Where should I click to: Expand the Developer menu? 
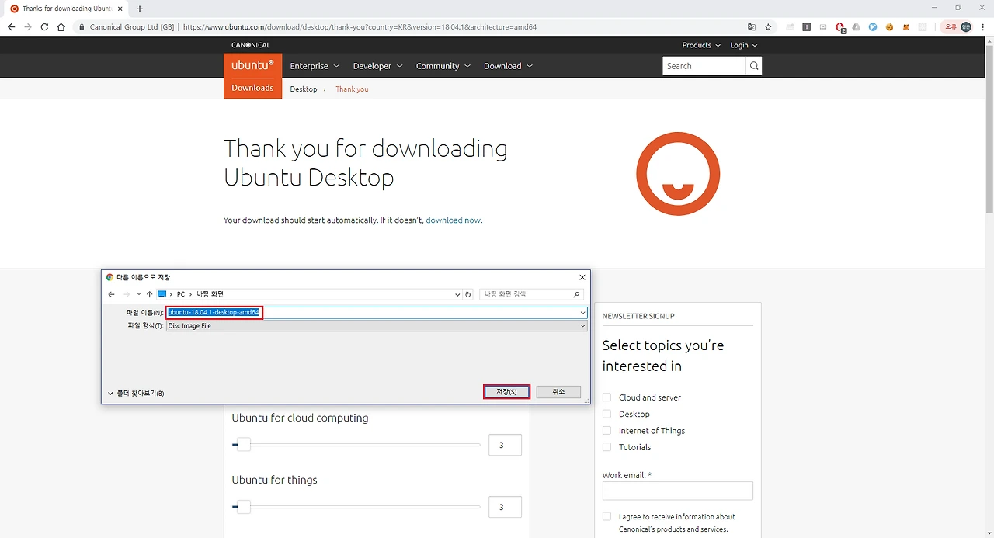tap(377, 66)
